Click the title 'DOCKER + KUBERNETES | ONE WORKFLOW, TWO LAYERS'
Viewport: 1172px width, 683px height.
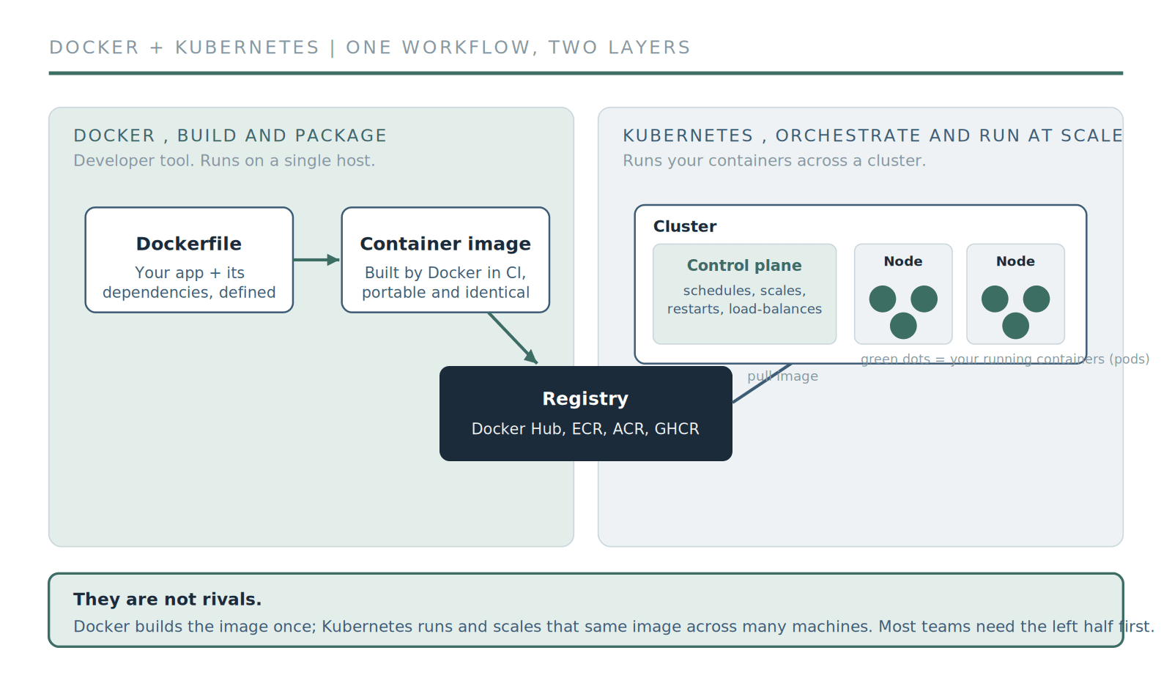[x=370, y=48]
